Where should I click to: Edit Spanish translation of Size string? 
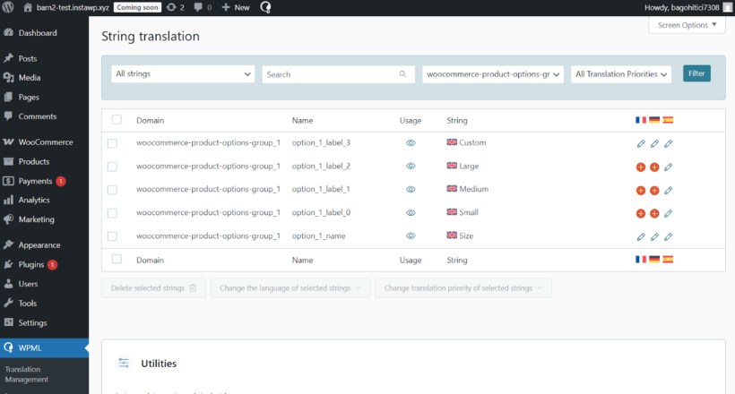point(668,236)
